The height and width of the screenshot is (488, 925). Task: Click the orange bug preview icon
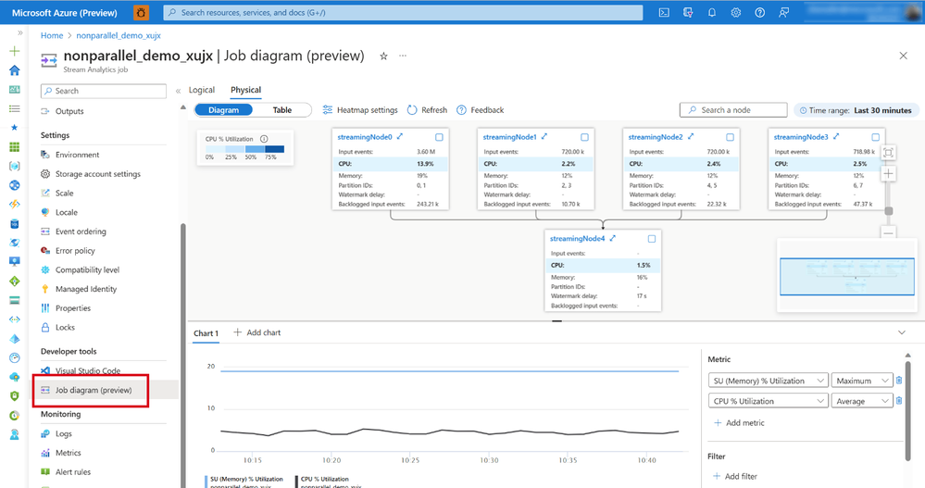141,12
